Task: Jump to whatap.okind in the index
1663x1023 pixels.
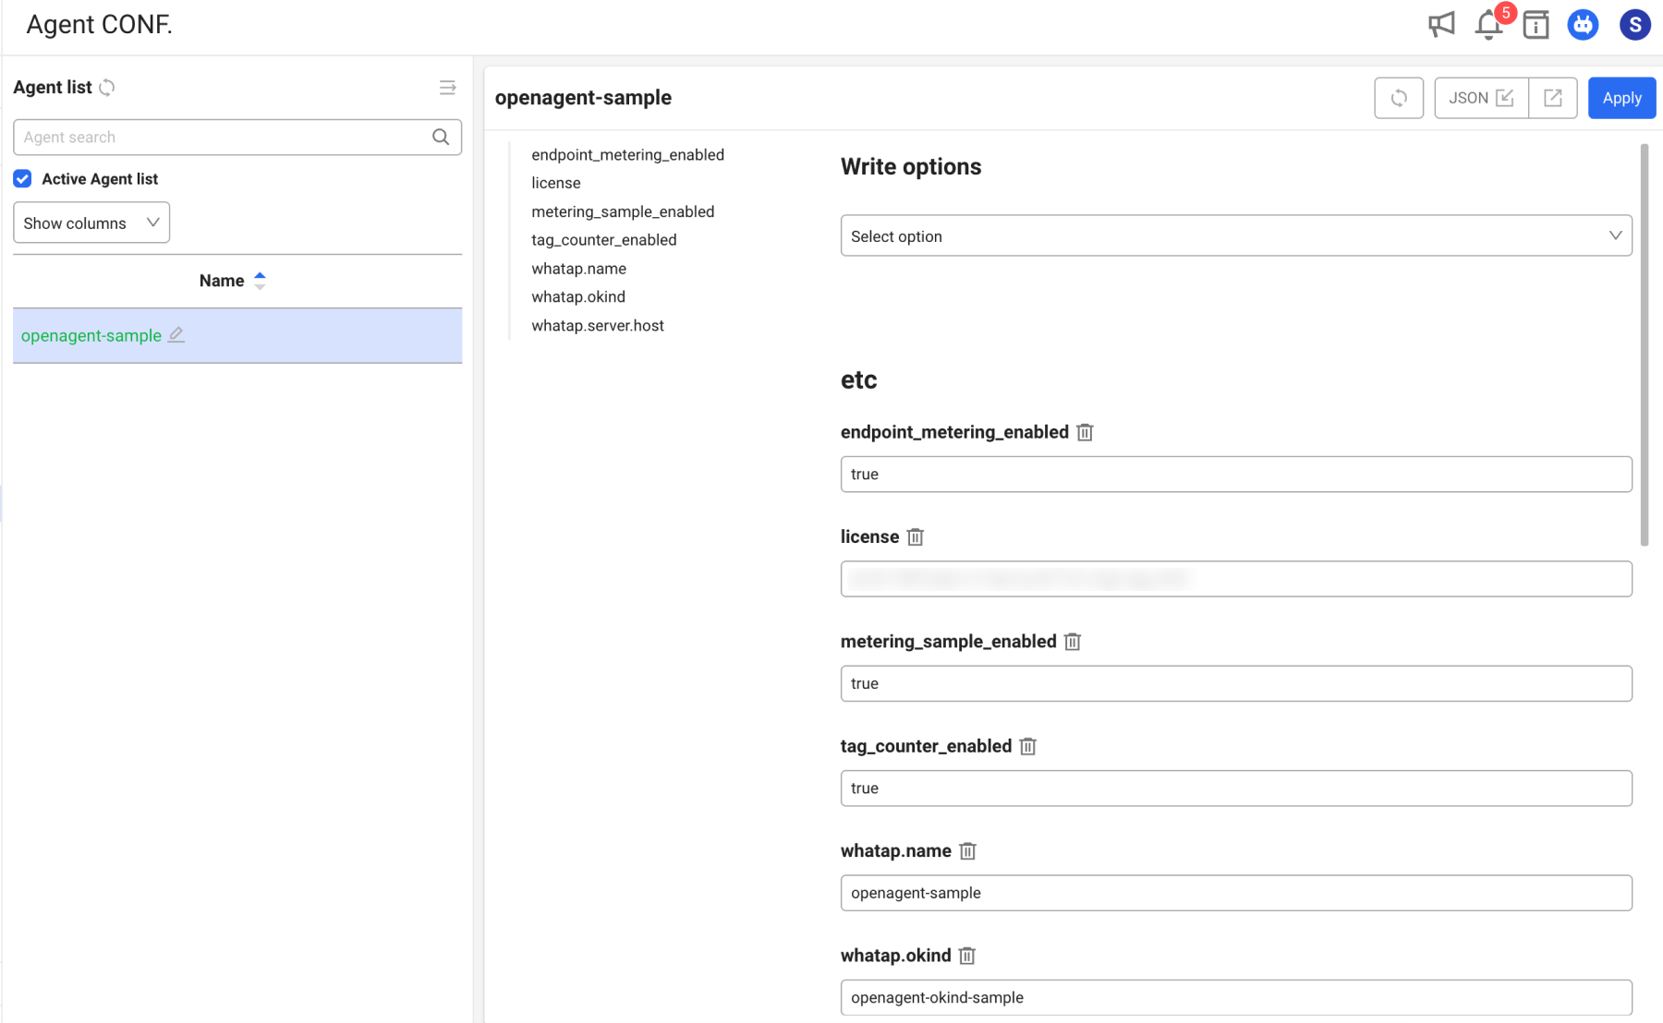Action: tap(578, 297)
